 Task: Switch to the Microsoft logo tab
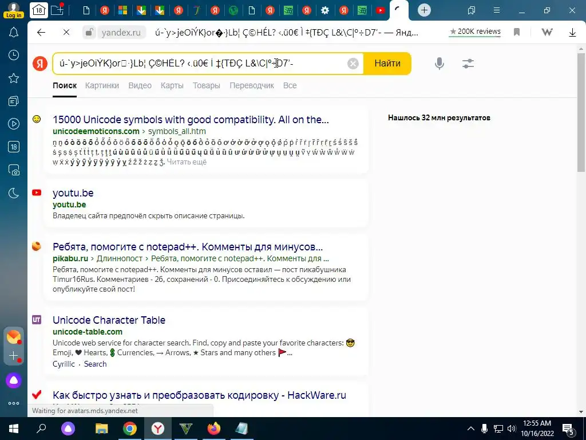122,10
